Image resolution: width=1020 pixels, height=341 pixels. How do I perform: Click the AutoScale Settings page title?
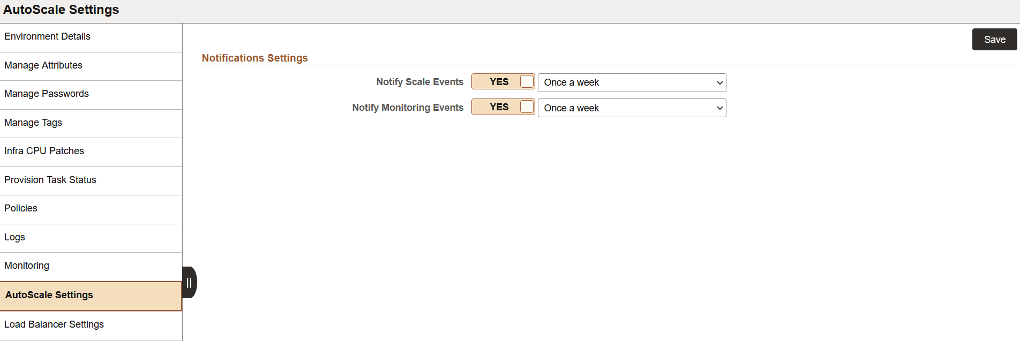tap(61, 10)
